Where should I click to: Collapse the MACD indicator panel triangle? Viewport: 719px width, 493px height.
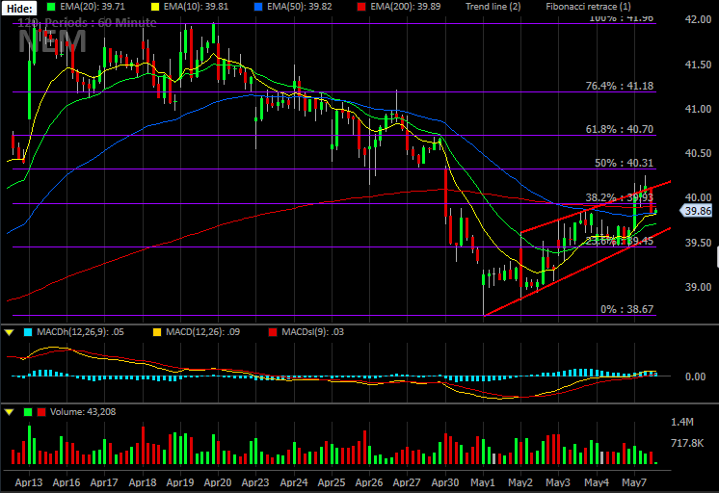(x=10, y=332)
